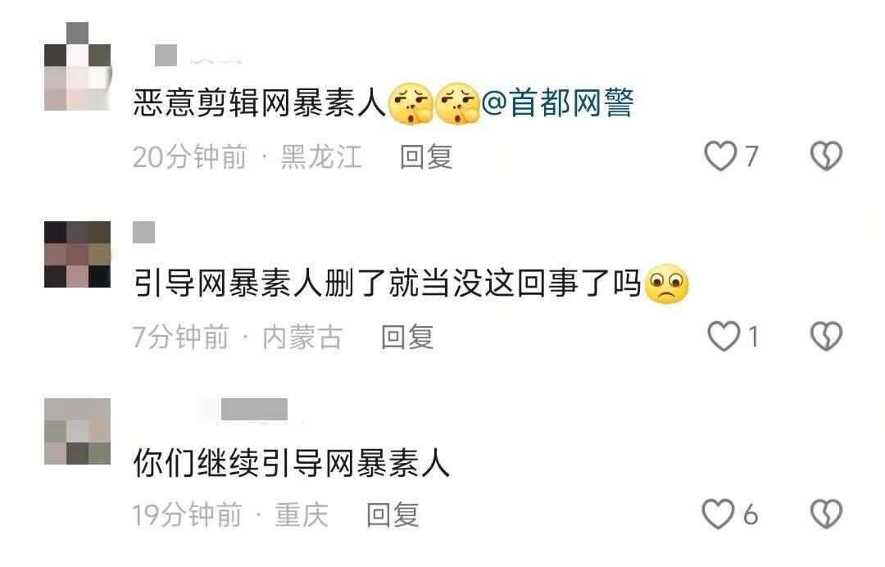Open the @首都网警 mention link
This screenshot has width=885, height=567.
tap(558, 103)
